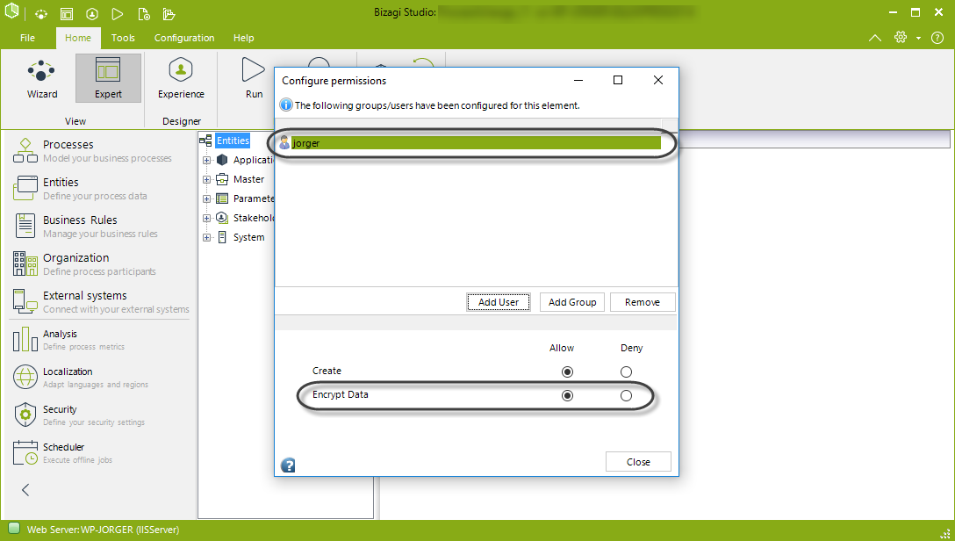Screen dimensions: 955x541
Task: Expand the Parameter tree node
Action: point(206,198)
